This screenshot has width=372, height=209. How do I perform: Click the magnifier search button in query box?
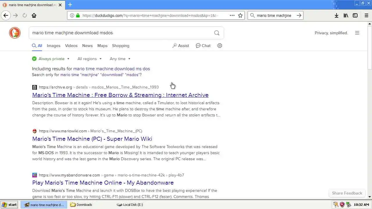(x=217, y=33)
